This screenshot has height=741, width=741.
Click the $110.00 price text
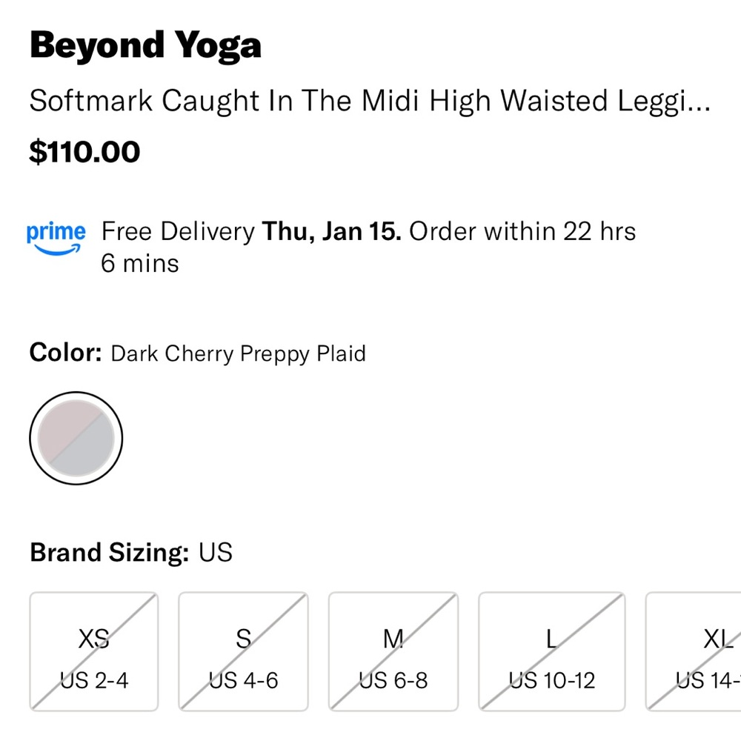point(84,151)
